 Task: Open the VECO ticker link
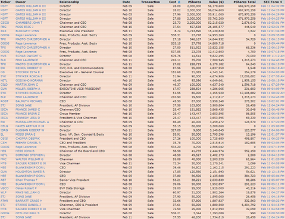[x=4, y=188]
